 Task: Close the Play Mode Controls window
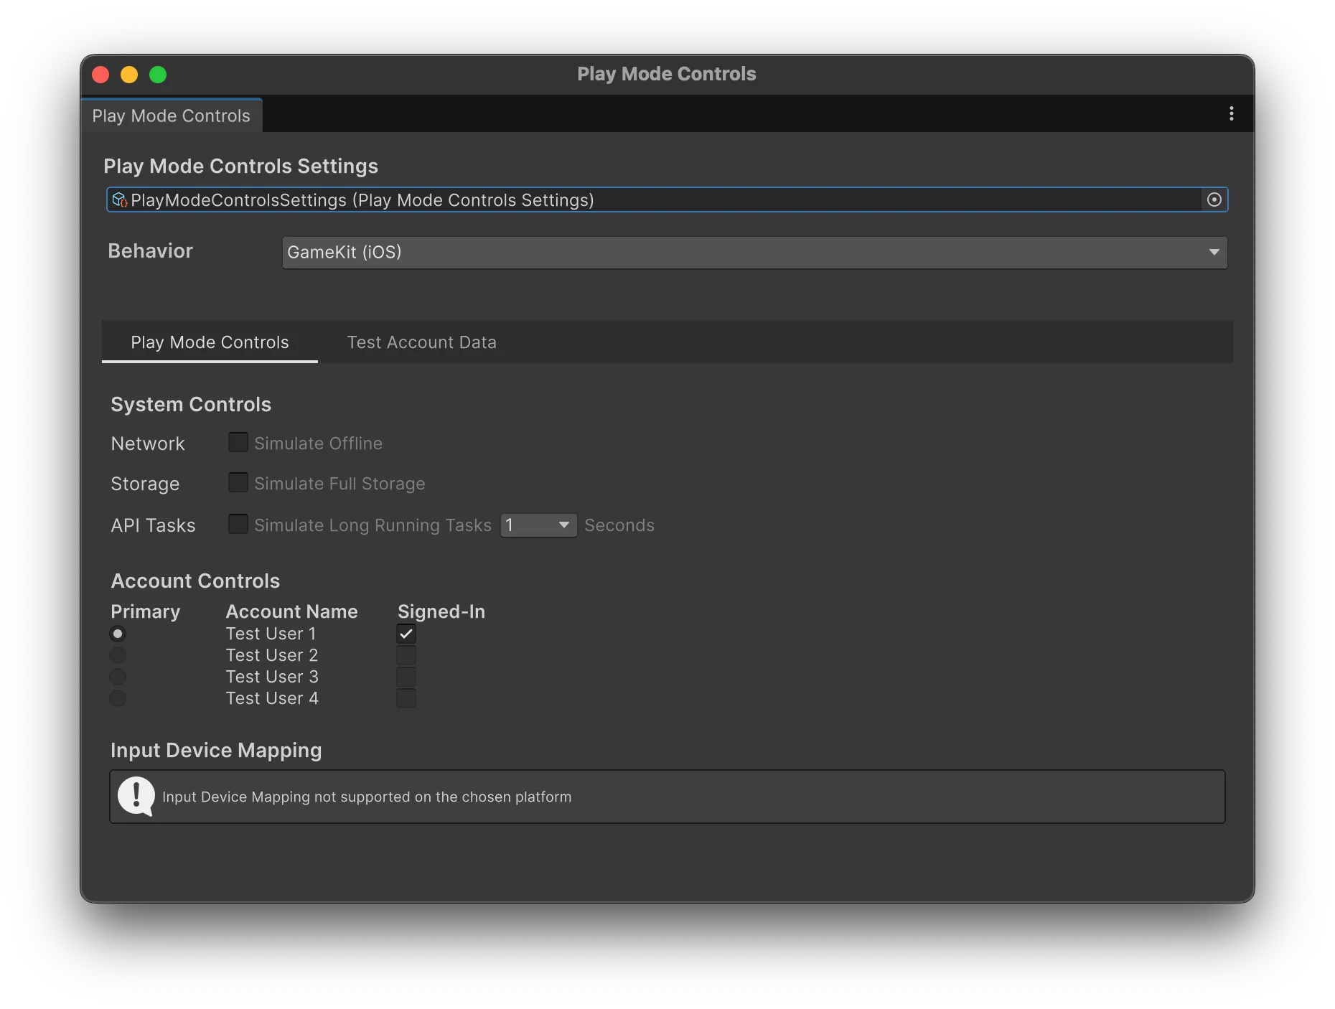100,75
